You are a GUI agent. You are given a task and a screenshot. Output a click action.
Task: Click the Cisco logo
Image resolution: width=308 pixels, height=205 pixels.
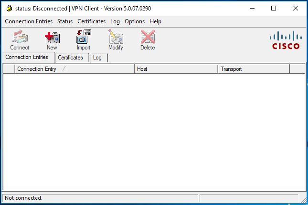point(286,40)
